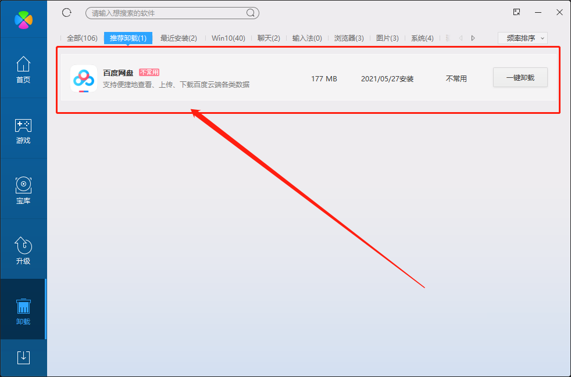Switch to the 最近安装(2) tab

coord(179,38)
